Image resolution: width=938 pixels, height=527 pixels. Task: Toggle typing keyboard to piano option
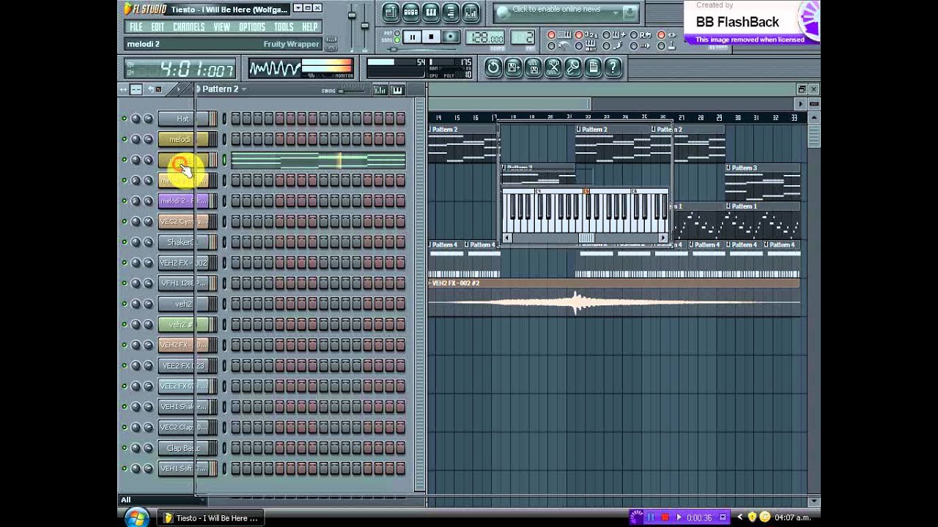pyautogui.click(x=551, y=35)
